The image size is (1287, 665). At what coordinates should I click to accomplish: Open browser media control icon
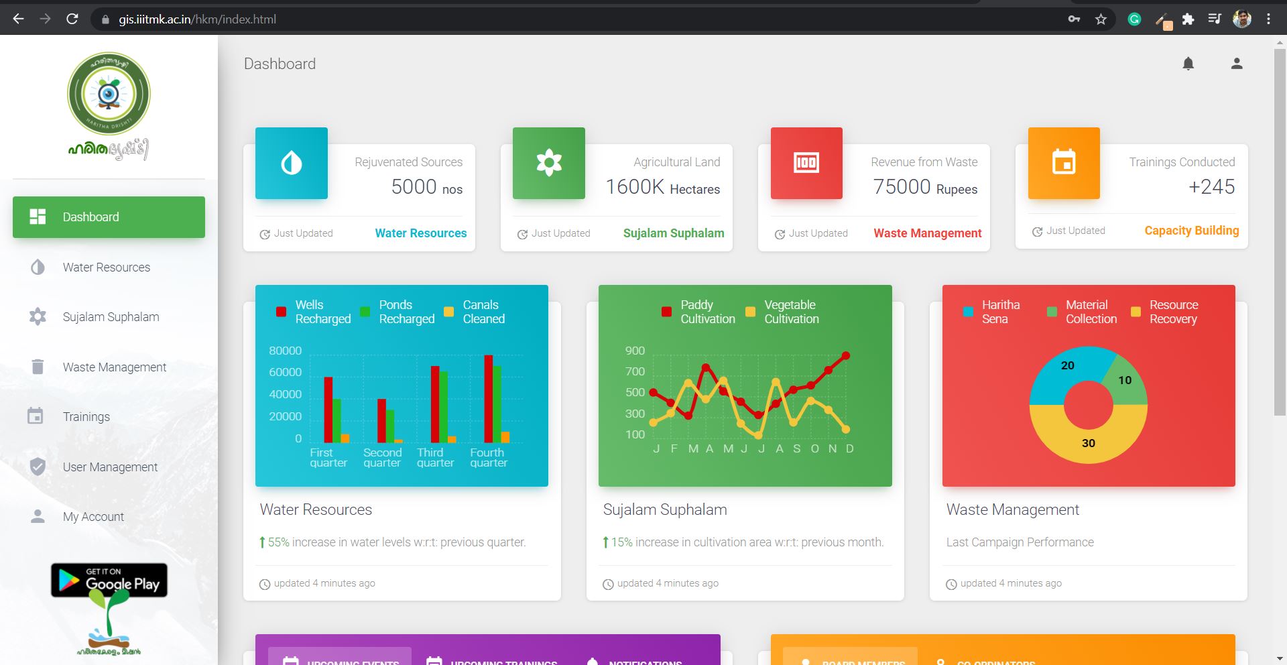point(1215,19)
